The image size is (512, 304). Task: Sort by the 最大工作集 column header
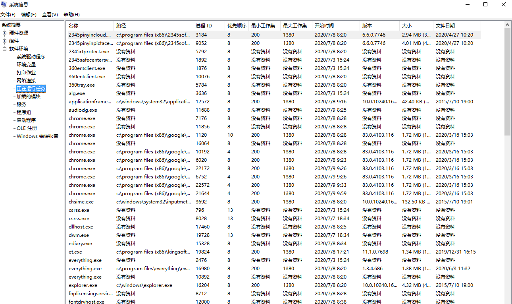click(296, 25)
